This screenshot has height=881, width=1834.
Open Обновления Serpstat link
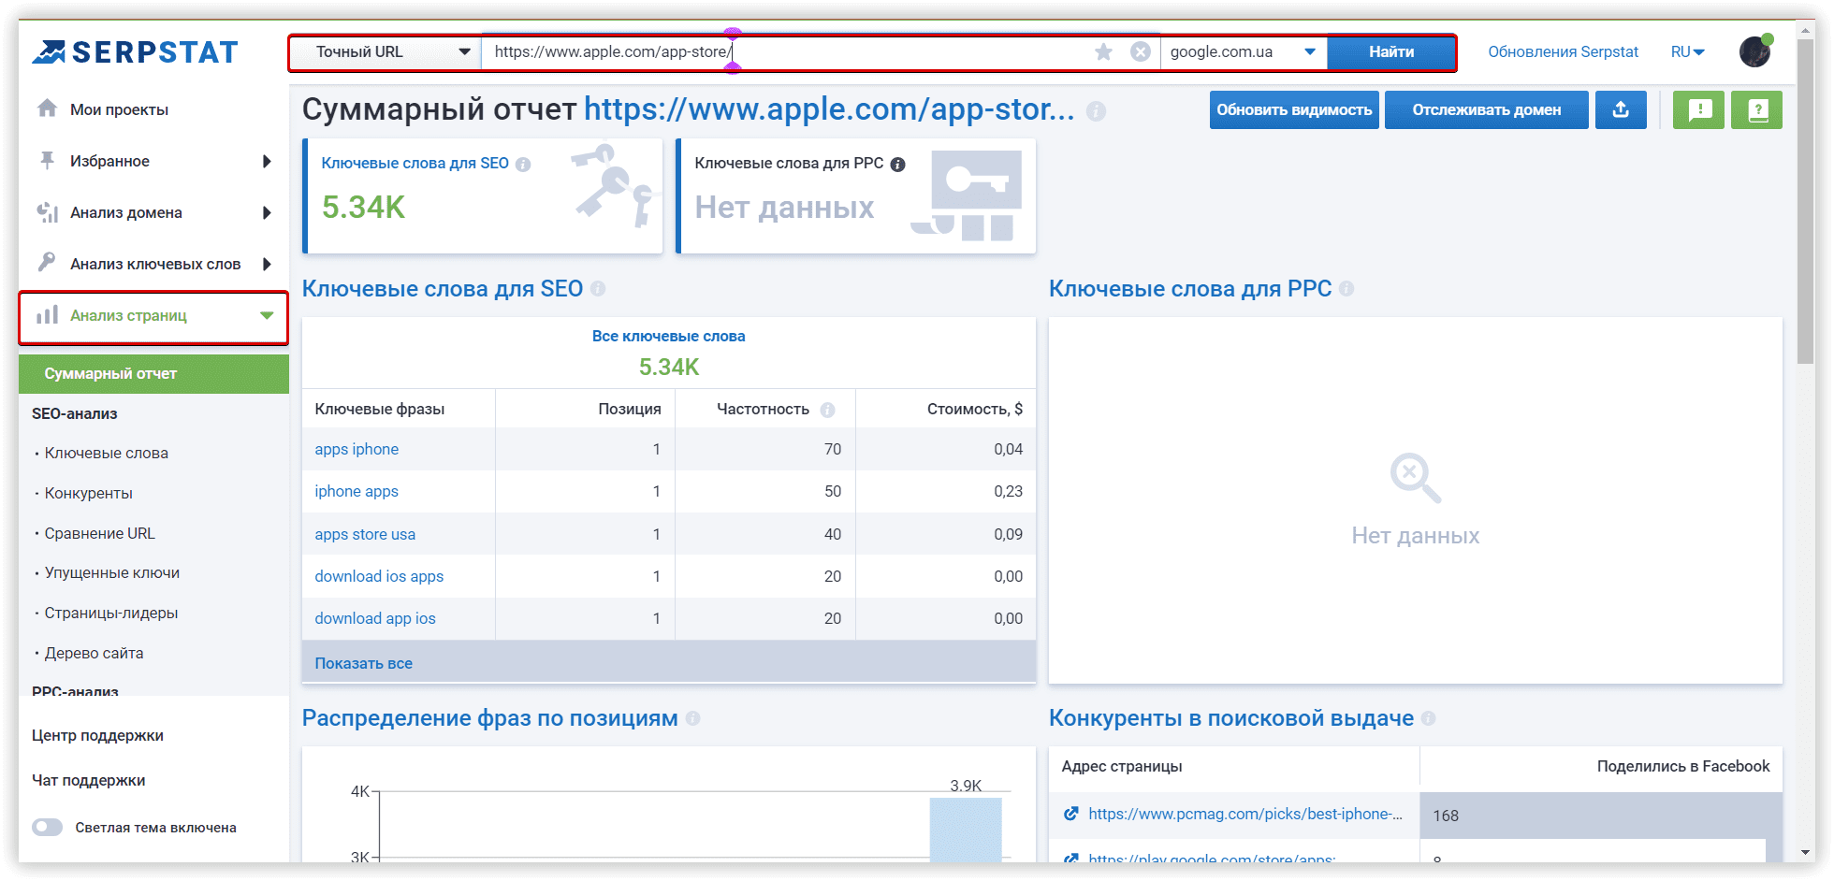[x=1563, y=52]
